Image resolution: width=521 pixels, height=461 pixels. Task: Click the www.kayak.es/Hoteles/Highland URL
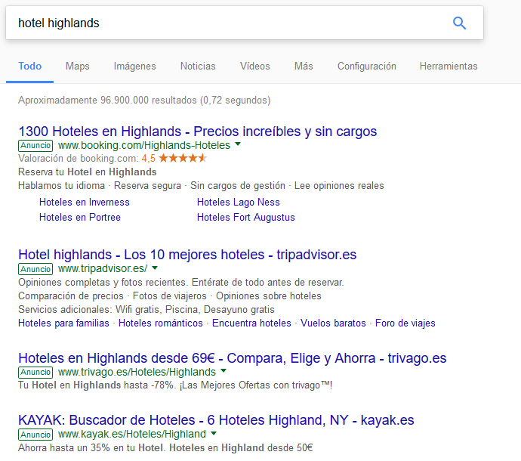[x=132, y=435]
